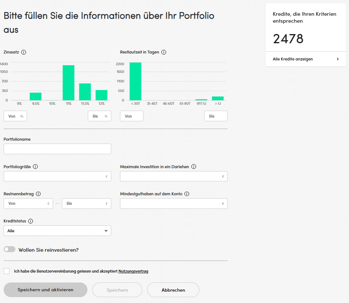Click the >1J bar in Restlaufzeit chart
349x303 pixels.
tap(218, 98)
